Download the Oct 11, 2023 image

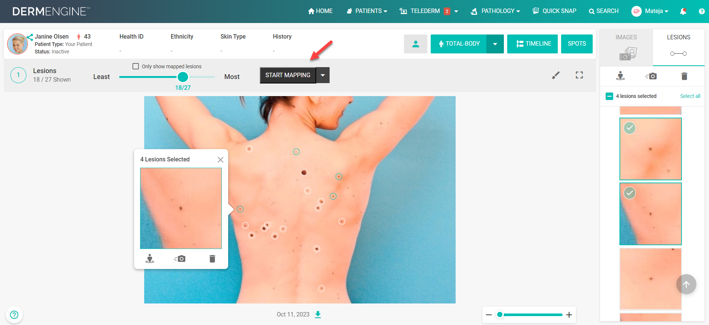318,315
